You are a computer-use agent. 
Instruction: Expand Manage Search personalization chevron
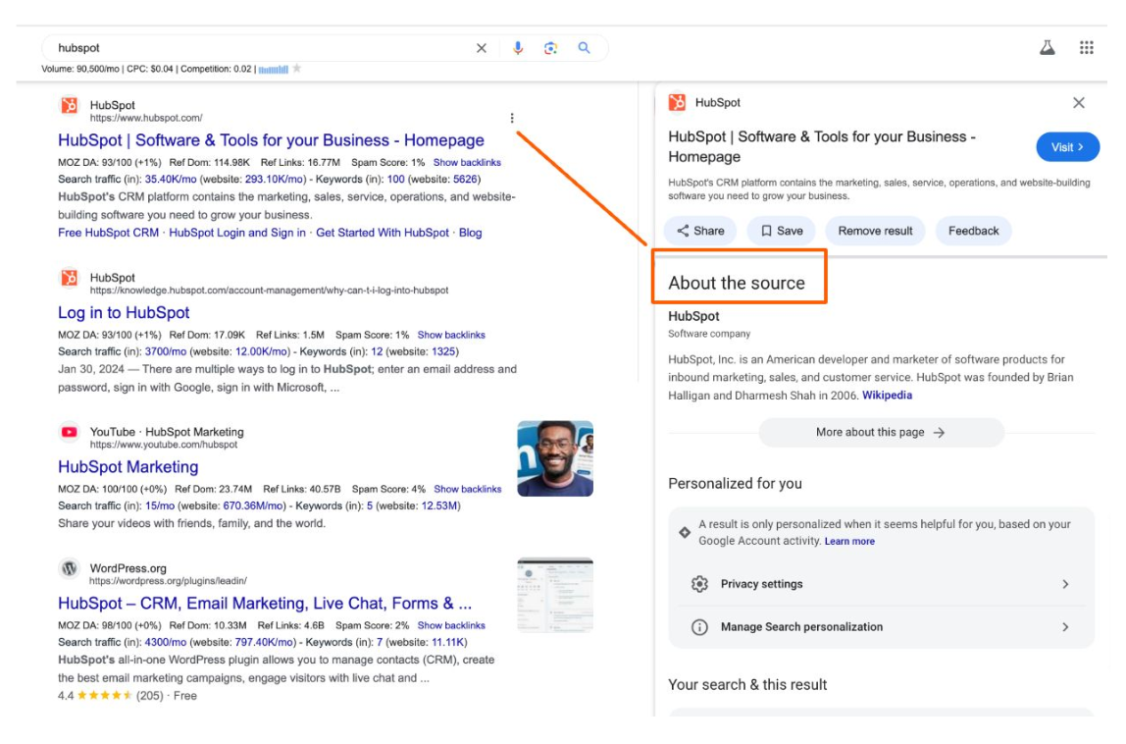1065,627
